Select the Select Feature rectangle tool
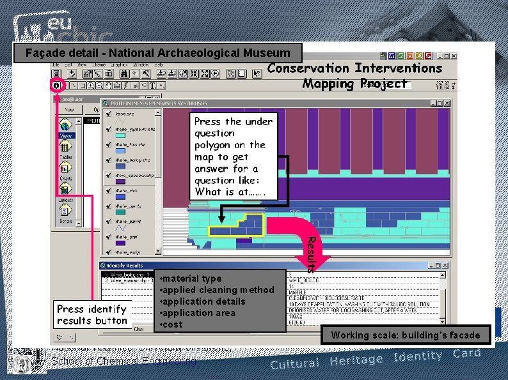Screen dimensions: 508x380 pos(83,86)
